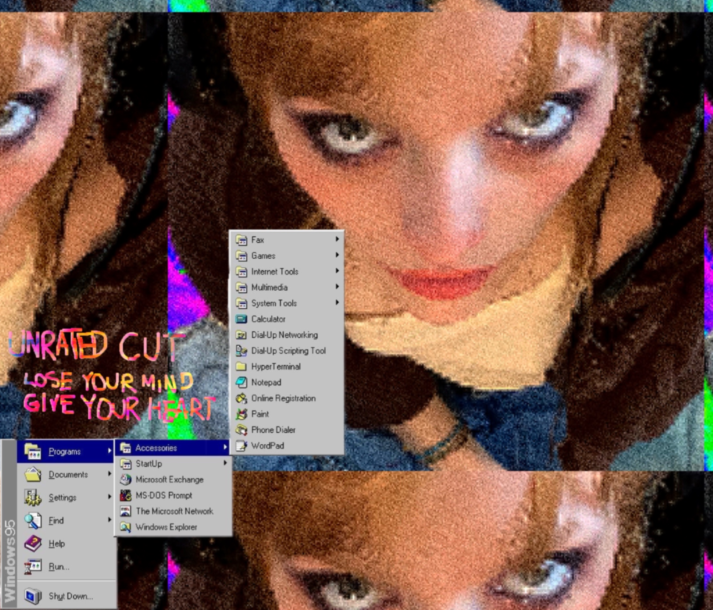713x610 pixels.
Task: Click the Phone Dialer icon
Action: click(241, 430)
